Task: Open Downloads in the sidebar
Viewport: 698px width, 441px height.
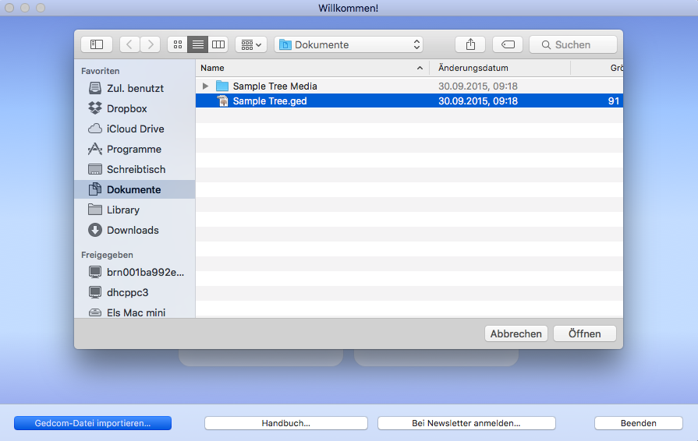Action: 134,230
